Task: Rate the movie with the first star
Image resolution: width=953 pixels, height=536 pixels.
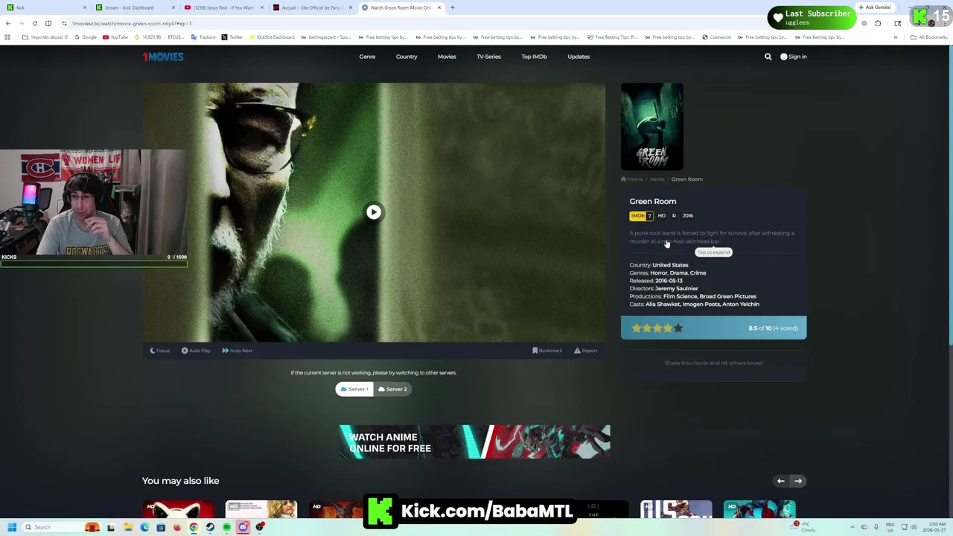Action: pos(637,328)
